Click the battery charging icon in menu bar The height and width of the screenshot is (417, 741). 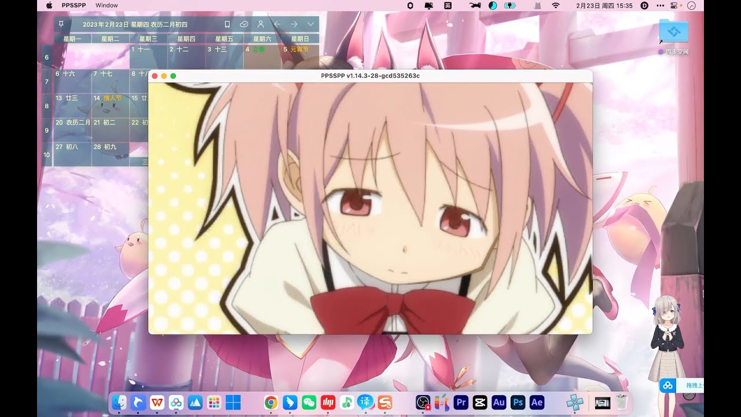pyautogui.click(x=510, y=5)
